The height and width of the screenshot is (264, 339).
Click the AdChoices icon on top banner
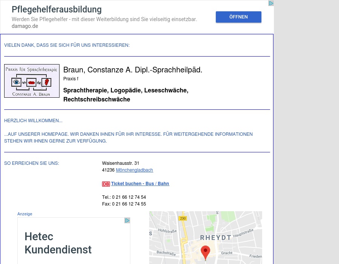(271, 3)
